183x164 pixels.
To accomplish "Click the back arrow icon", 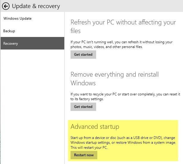I will (5, 6).
